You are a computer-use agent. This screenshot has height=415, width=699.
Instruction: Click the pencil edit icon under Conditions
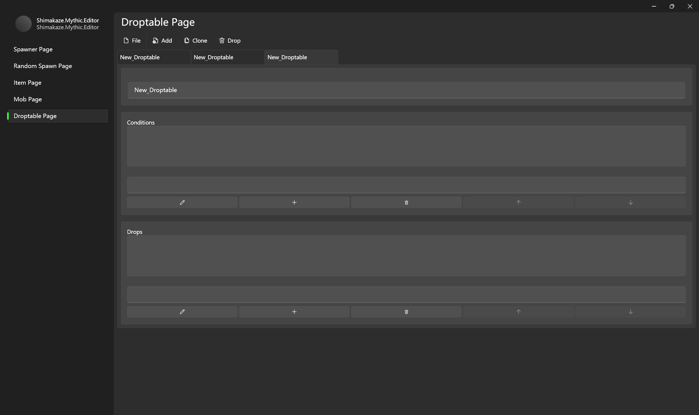click(x=182, y=202)
